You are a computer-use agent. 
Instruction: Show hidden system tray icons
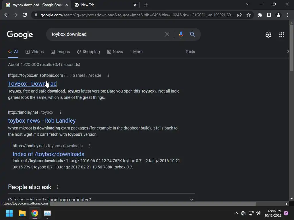[236, 213]
